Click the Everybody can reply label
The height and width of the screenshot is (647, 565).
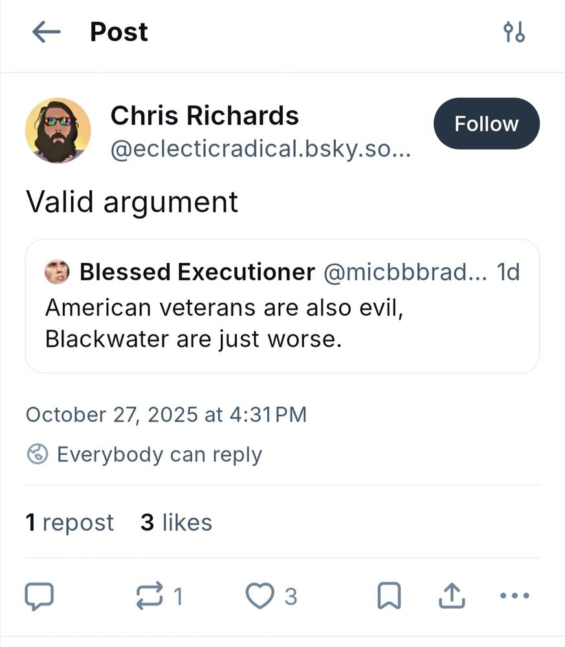159,454
